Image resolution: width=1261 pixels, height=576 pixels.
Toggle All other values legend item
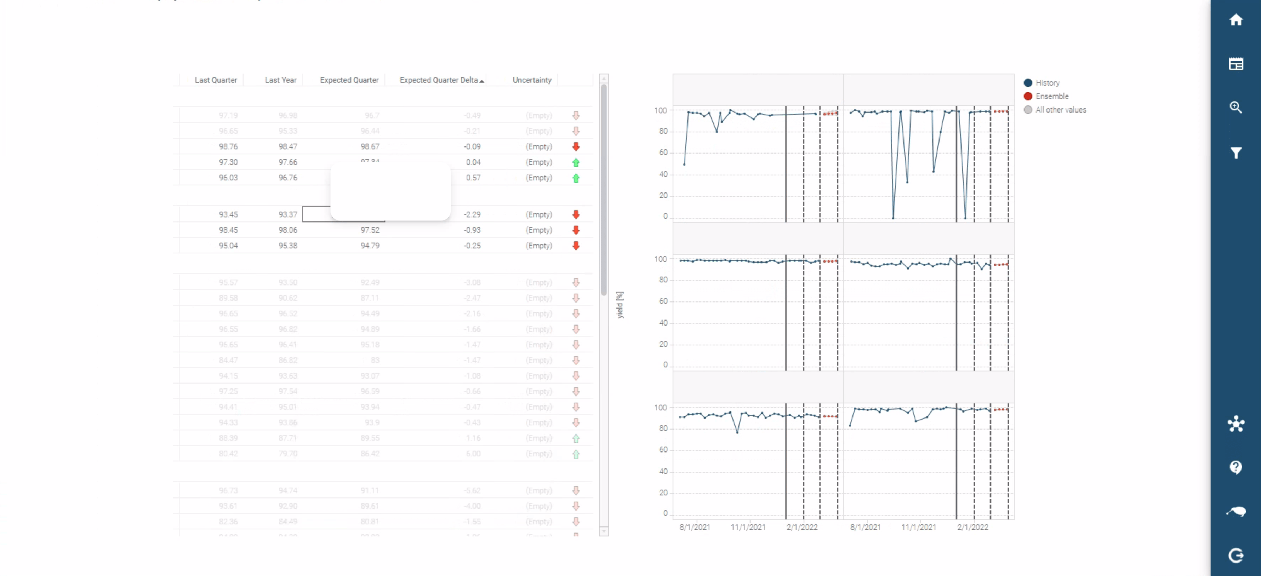[x=1060, y=110]
